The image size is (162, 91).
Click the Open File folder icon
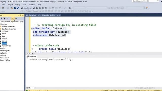[x=12, y=8]
